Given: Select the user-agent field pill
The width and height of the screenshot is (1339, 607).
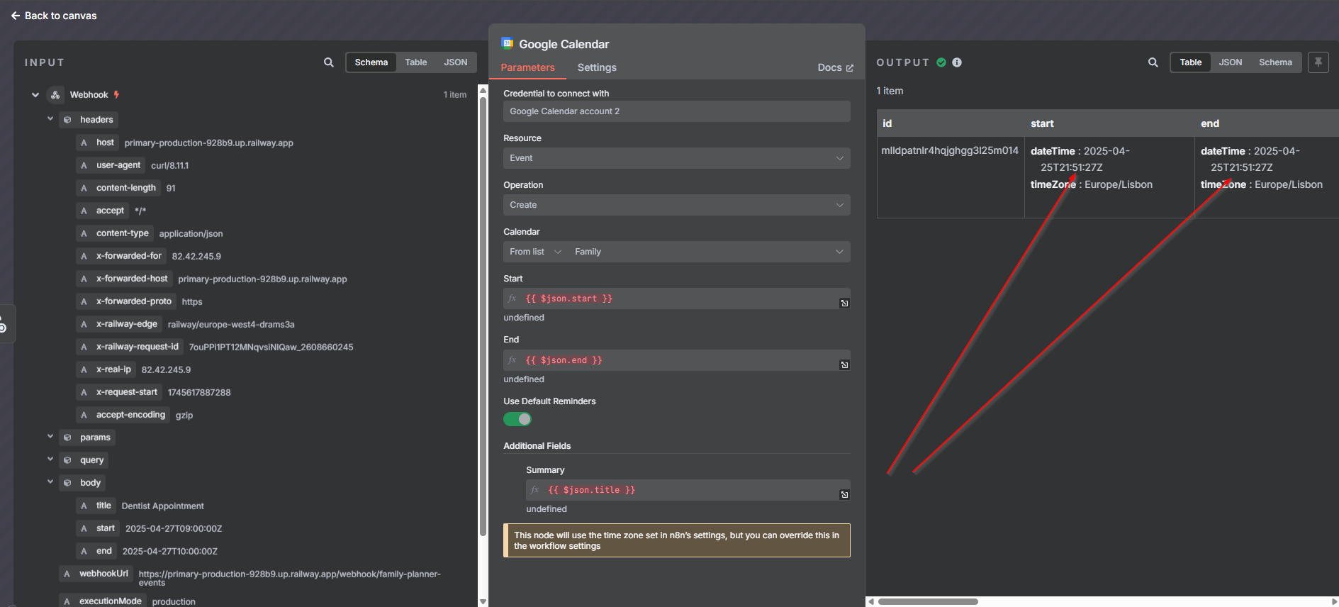Looking at the screenshot, I should click(111, 165).
